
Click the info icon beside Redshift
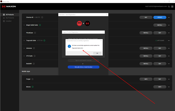coord(34,64)
